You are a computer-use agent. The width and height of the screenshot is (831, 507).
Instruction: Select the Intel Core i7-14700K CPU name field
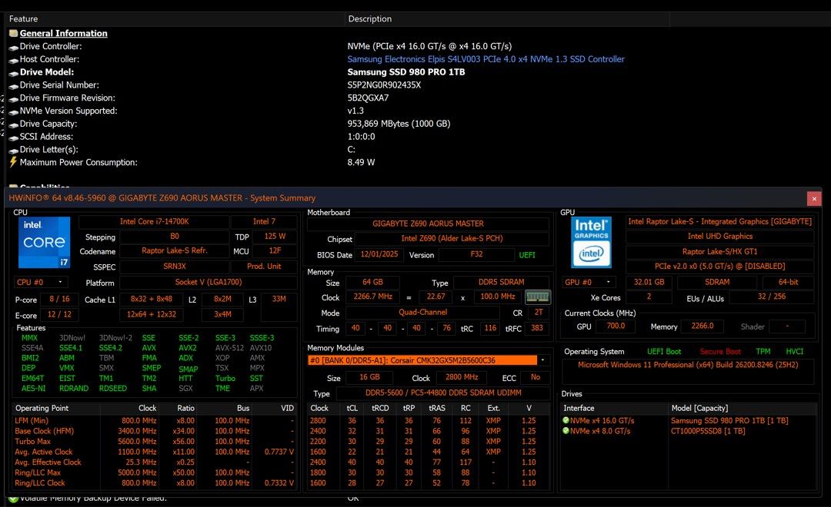(x=154, y=222)
